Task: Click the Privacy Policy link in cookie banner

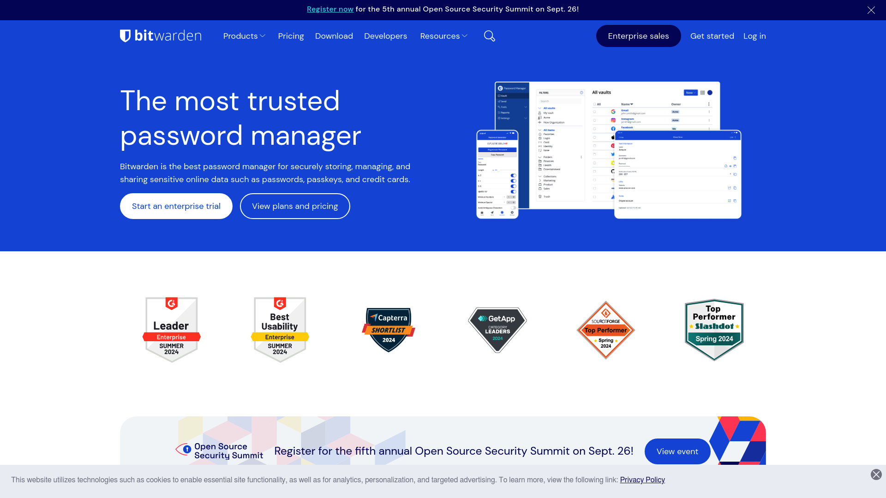Action: pyautogui.click(x=642, y=480)
